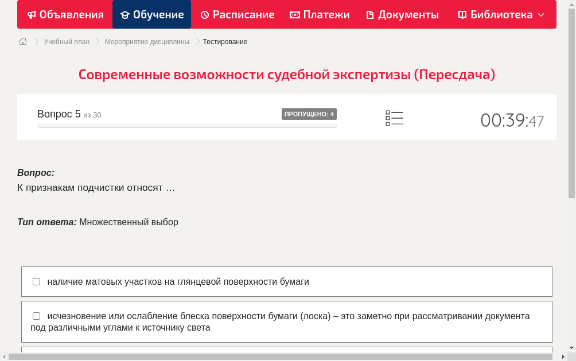
Task: Open the Объявления section
Action: [65, 14]
